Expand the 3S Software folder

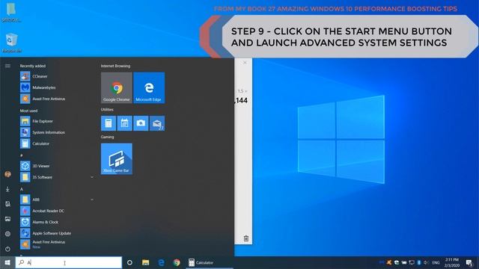coord(57,177)
